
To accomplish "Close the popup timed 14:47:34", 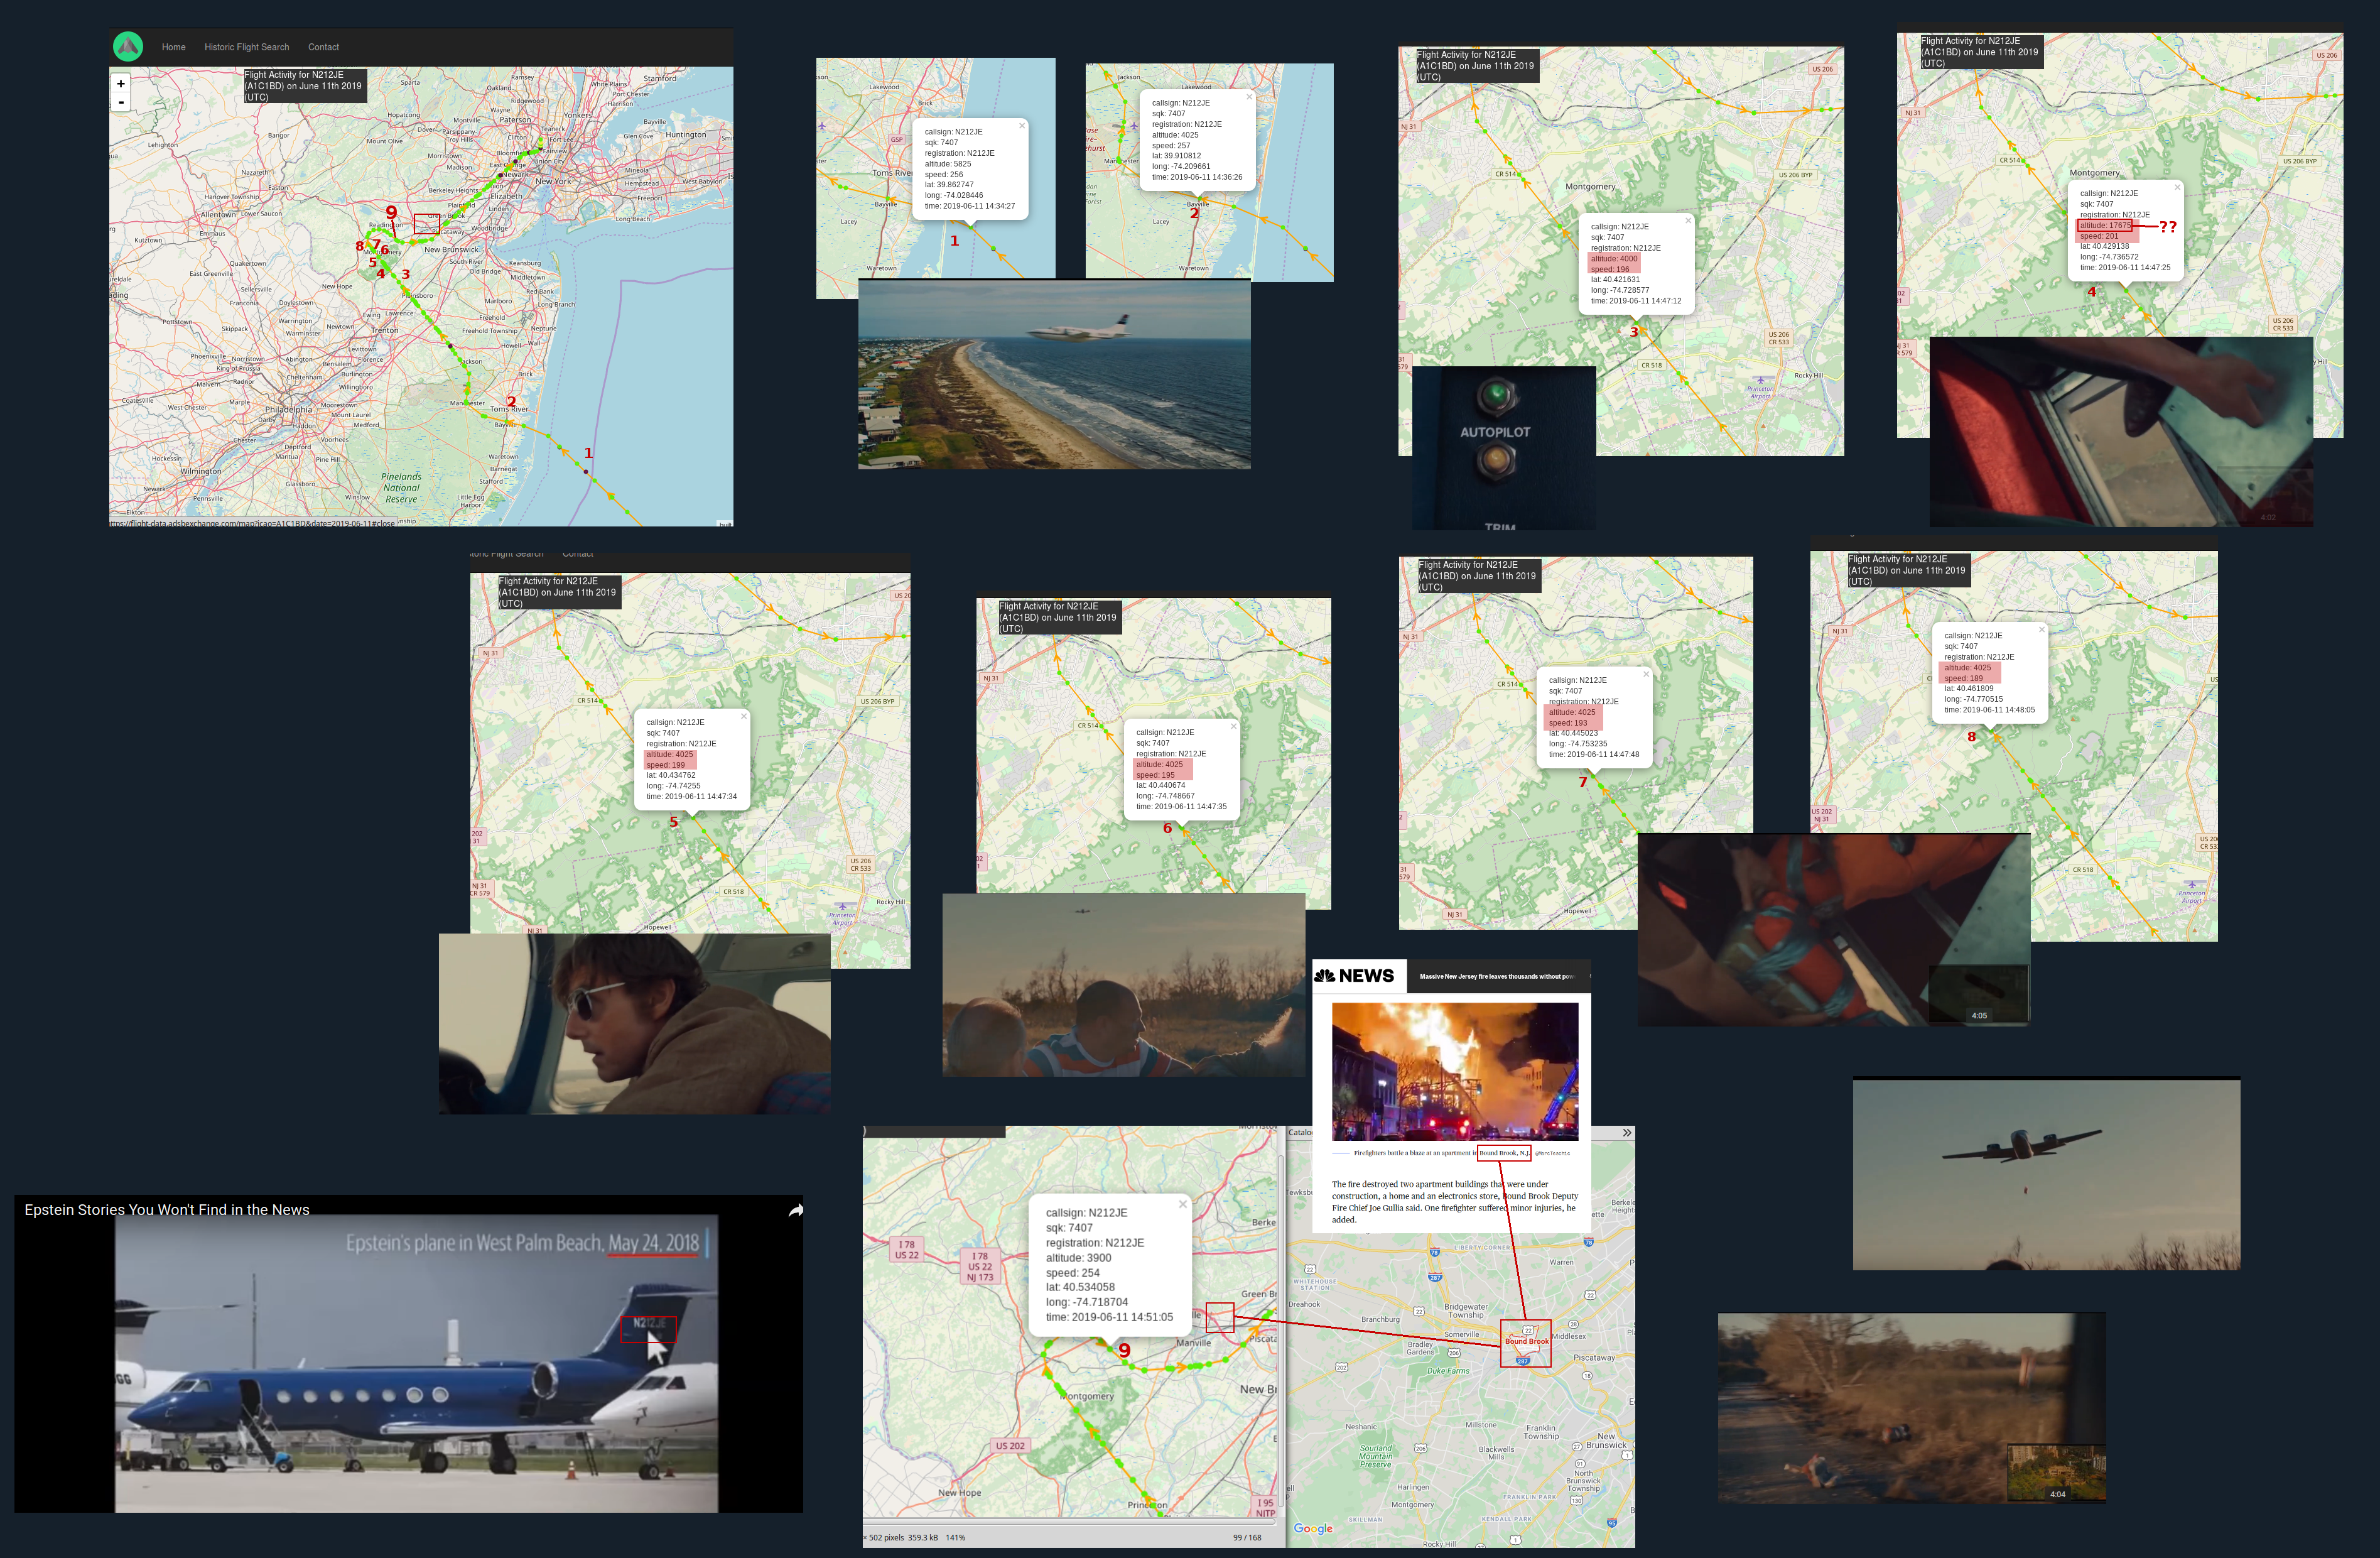I will click(744, 716).
